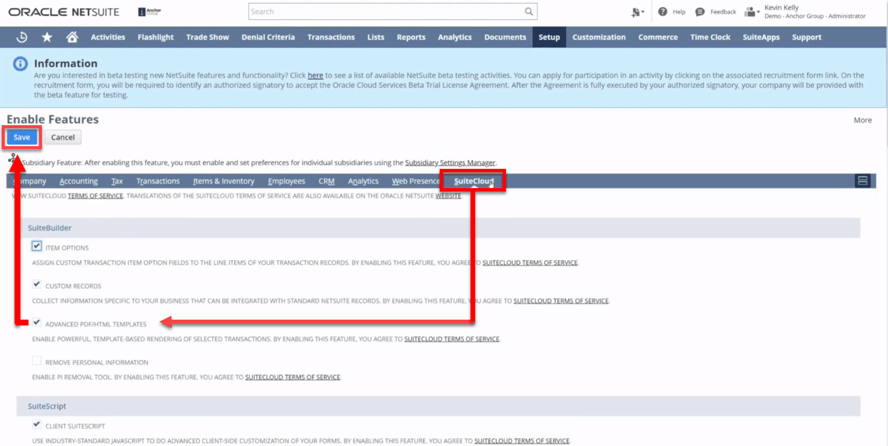
Task: Switch to the Transactions feature subtab
Action: pyautogui.click(x=158, y=181)
